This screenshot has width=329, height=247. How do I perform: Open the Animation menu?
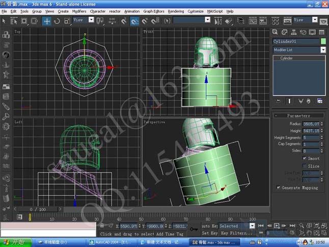pyautogui.click(x=132, y=11)
